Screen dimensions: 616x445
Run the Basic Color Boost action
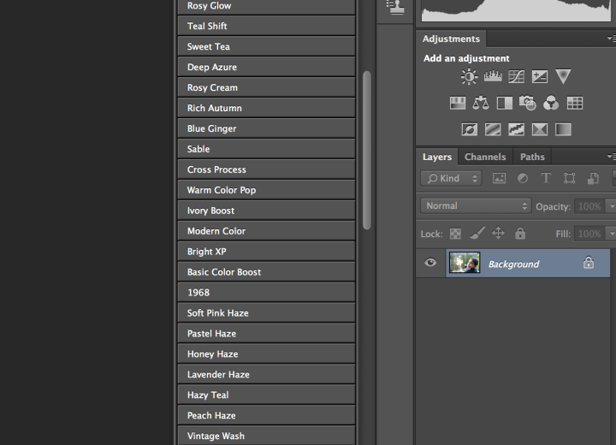click(266, 271)
